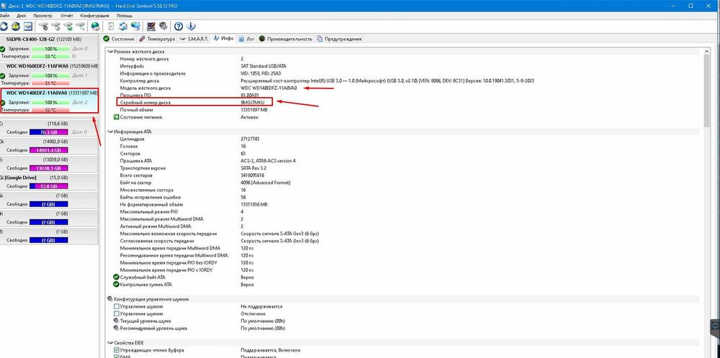Click the blue info 'i' toolbar icon

(191, 26)
